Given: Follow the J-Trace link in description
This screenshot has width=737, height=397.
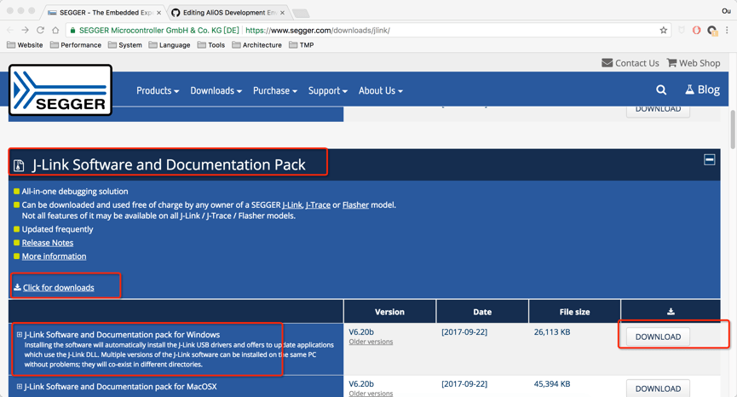Looking at the screenshot, I should (x=318, y=204).
